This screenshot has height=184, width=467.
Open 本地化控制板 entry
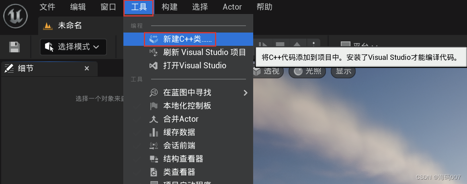point(188,106)
